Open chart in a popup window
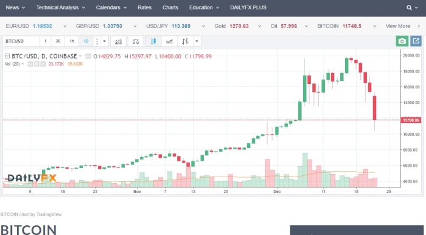The width and height of the screenshot is (426, 235). (x=416, y=41)
